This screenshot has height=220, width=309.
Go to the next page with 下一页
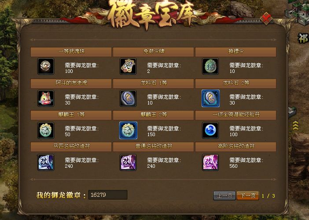(x=248, y=195)
